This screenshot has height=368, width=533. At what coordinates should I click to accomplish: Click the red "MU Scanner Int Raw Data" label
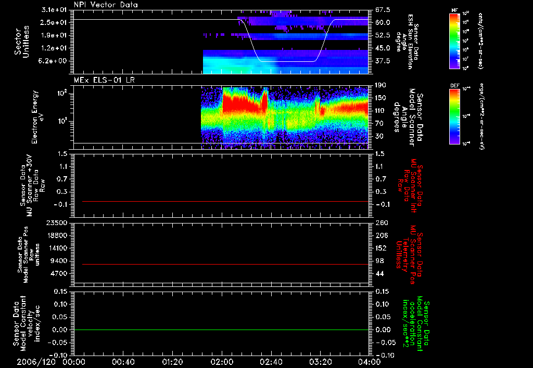point(410,186)
